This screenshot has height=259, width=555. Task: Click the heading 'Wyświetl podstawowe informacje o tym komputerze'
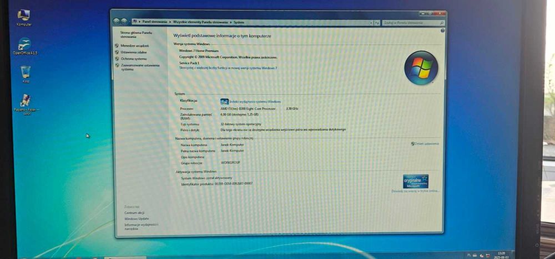[x=223, y=36]
